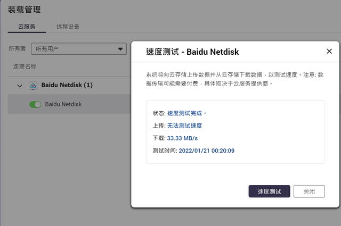This screenshot has width=341, height=226.
Task: Select the Baidu Netdisk connection entry
Action: click(x=69, y=104)
